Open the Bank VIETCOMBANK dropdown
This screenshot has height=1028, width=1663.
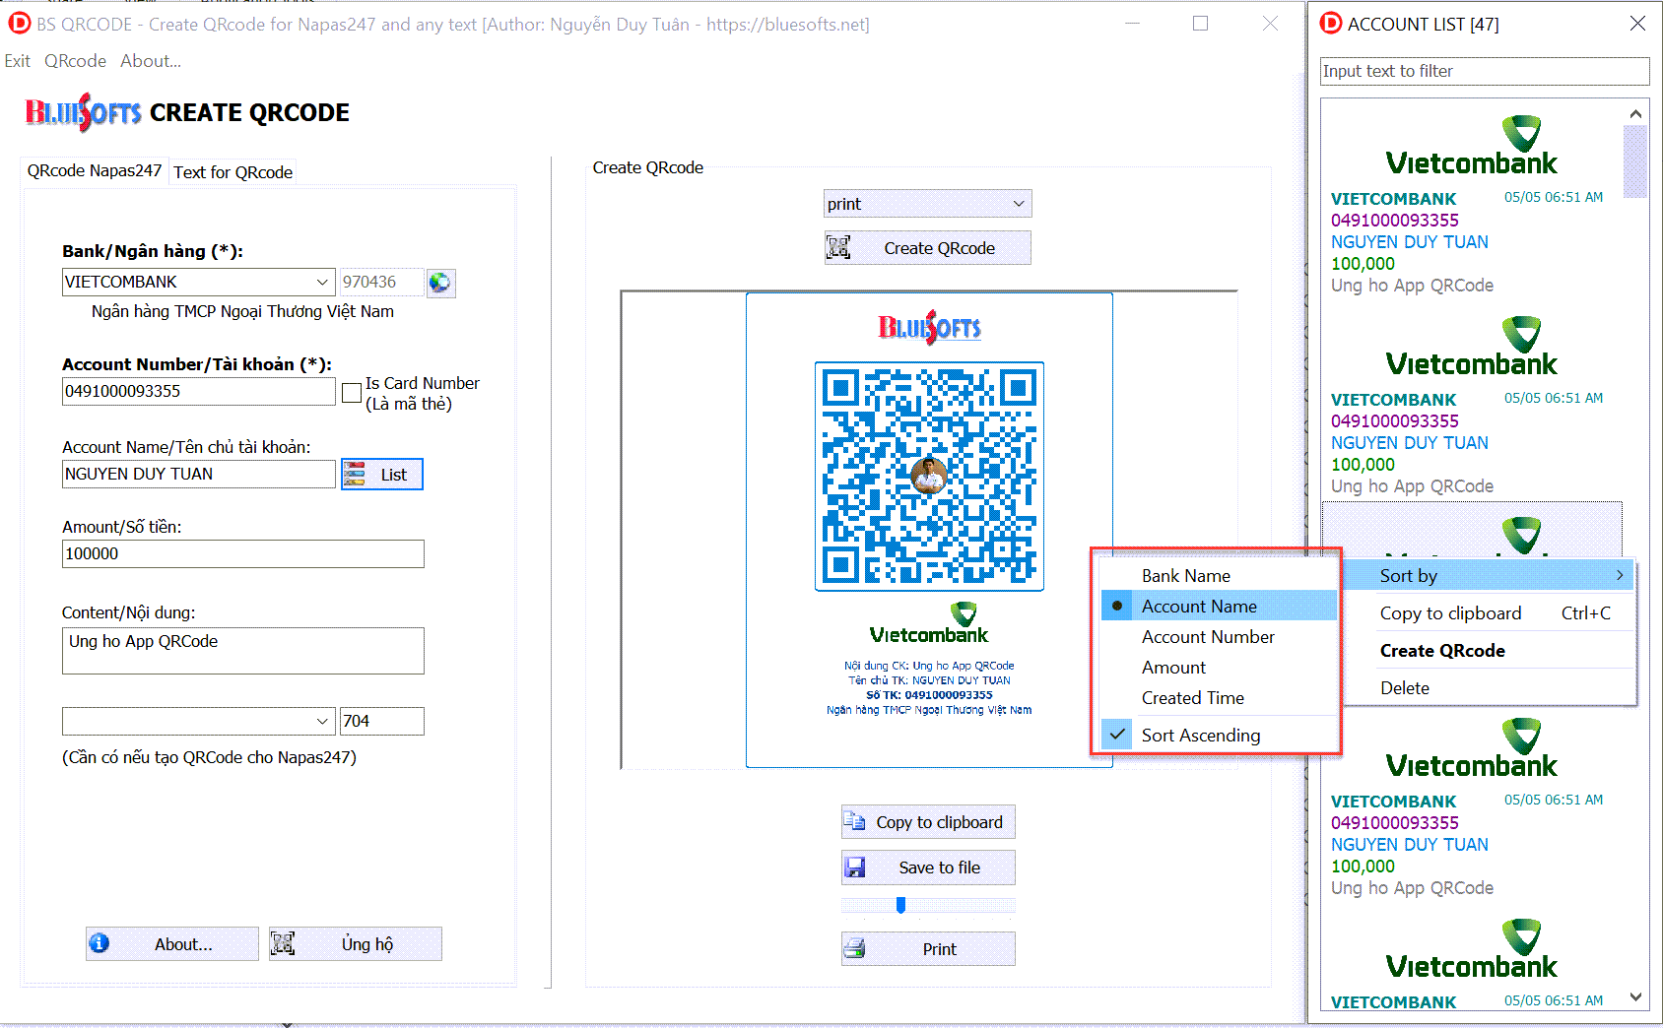321,282
